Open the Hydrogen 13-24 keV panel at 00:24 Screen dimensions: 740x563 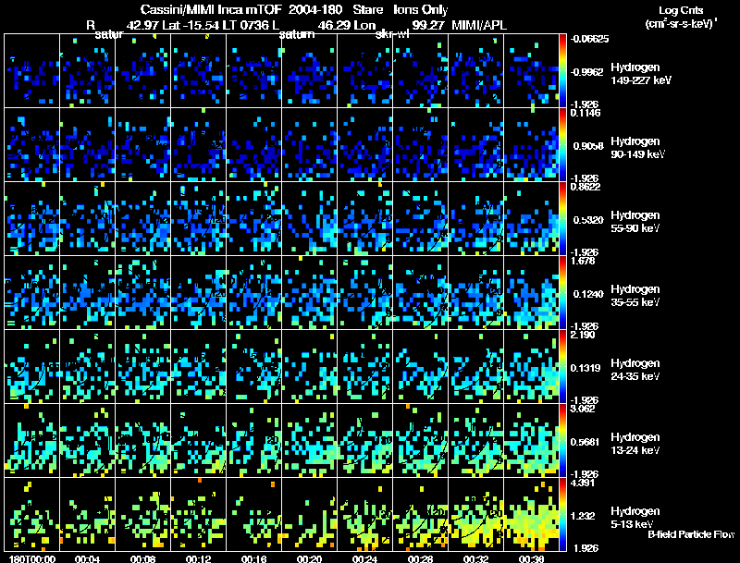coord(364,440)
